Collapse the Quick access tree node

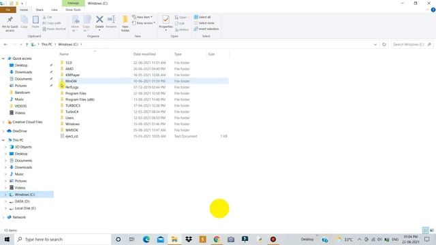[3, 59]
